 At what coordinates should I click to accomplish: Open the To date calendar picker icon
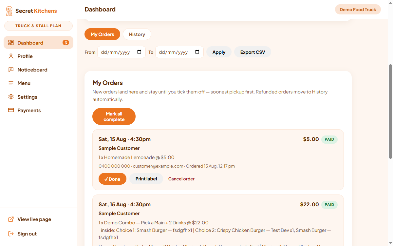(x=197, y=52)
